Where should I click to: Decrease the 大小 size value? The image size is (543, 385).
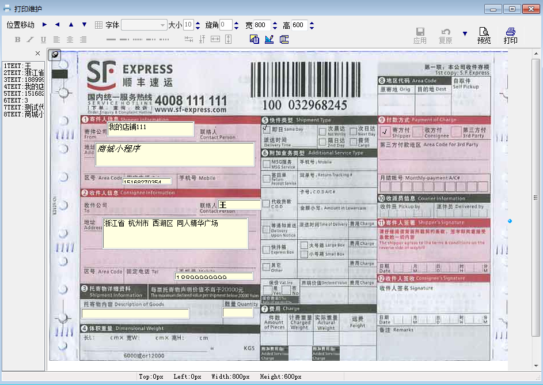click(x=198, y=27)
